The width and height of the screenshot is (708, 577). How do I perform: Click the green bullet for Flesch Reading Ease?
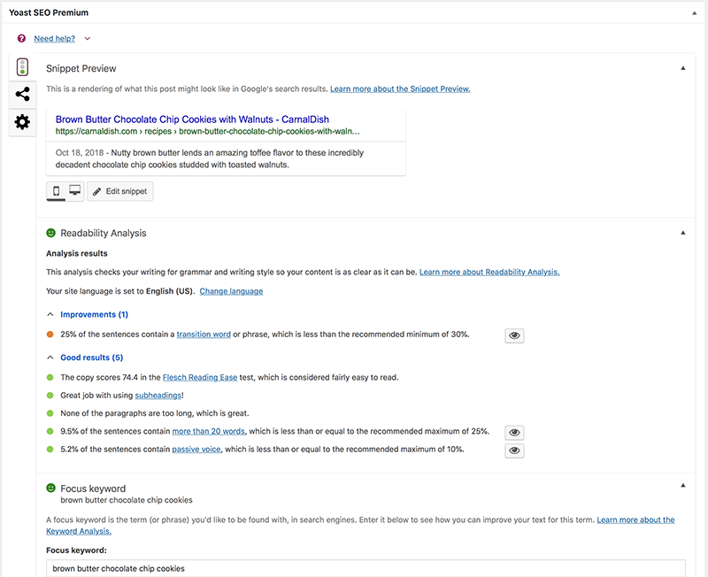click(x=50, y=378)
